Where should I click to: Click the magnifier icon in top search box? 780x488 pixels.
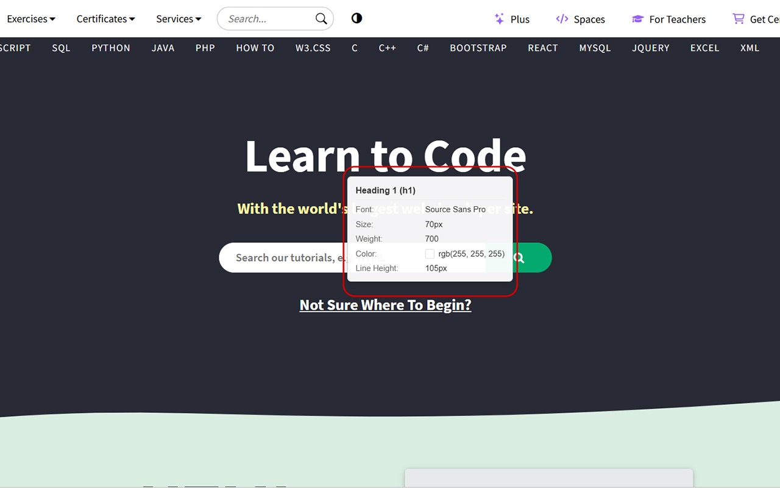tap(321, 19)
